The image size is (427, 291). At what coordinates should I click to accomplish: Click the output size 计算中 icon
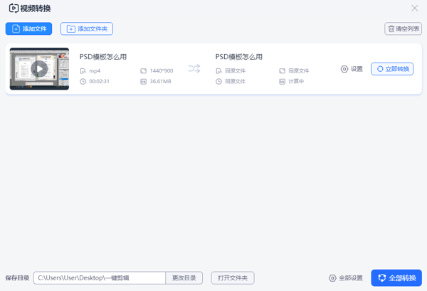pyautogui.click(x=283, y=82)
